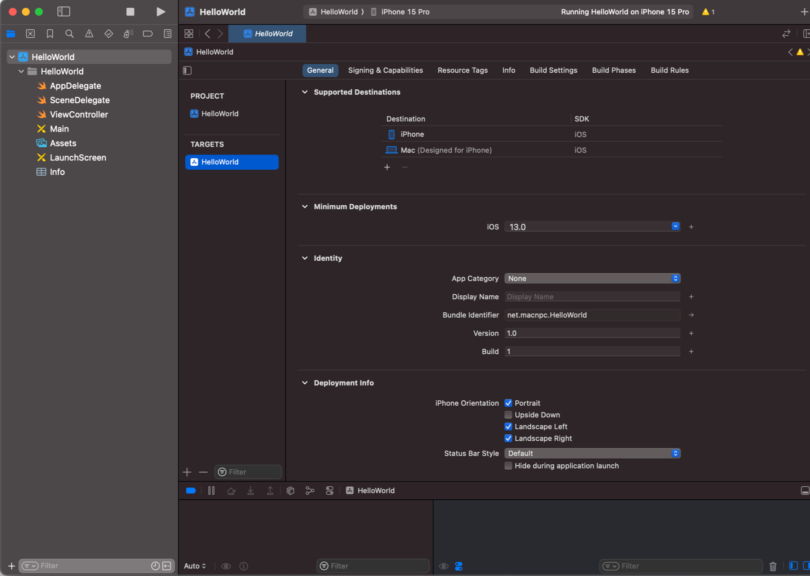Open the Find navigator magnifier icon

pyautogui.click(x=70, y=34)
